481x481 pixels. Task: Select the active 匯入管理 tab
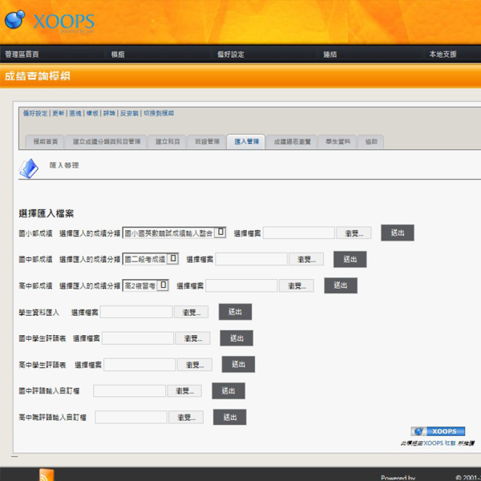pos(247,142)
